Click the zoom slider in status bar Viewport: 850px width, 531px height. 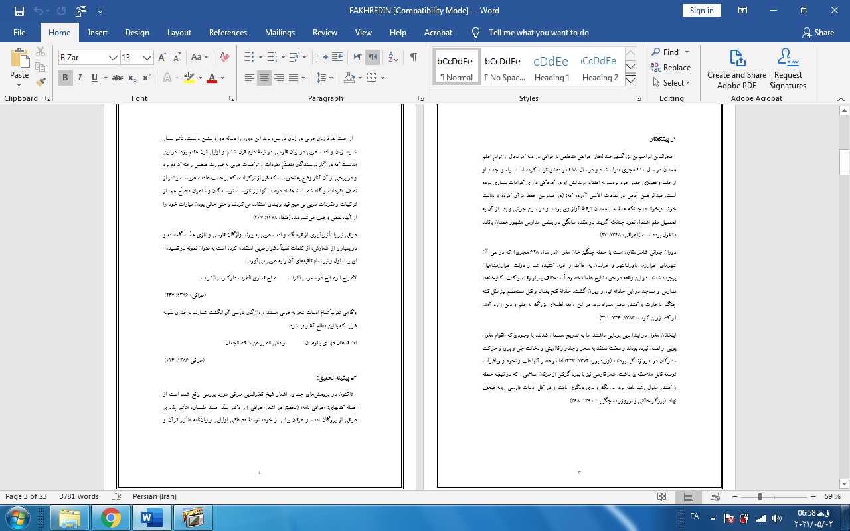point(759,497)
